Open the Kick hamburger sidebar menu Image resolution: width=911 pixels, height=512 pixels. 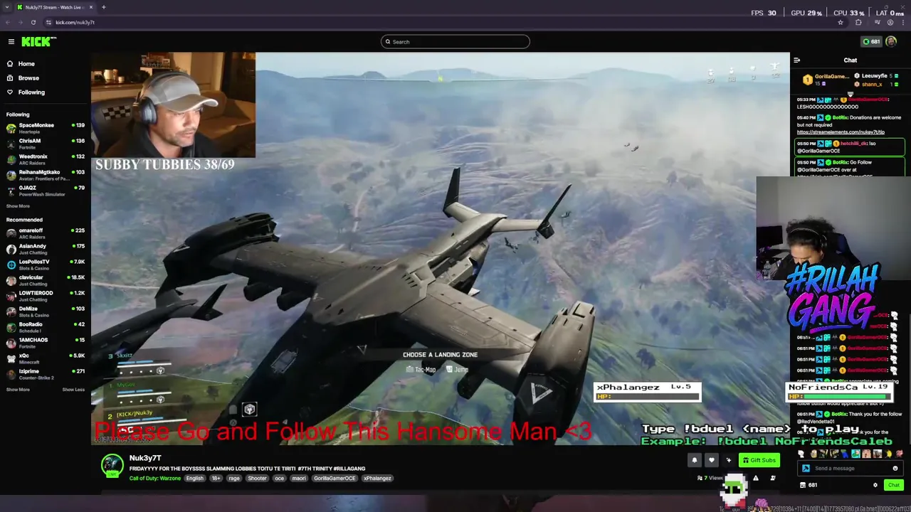point(11,42)
